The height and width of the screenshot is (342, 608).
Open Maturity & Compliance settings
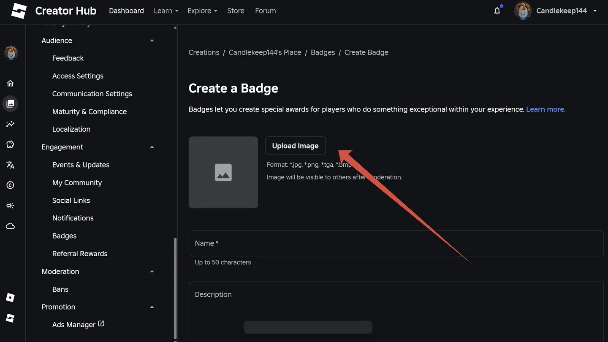click(x=90, y=111)
